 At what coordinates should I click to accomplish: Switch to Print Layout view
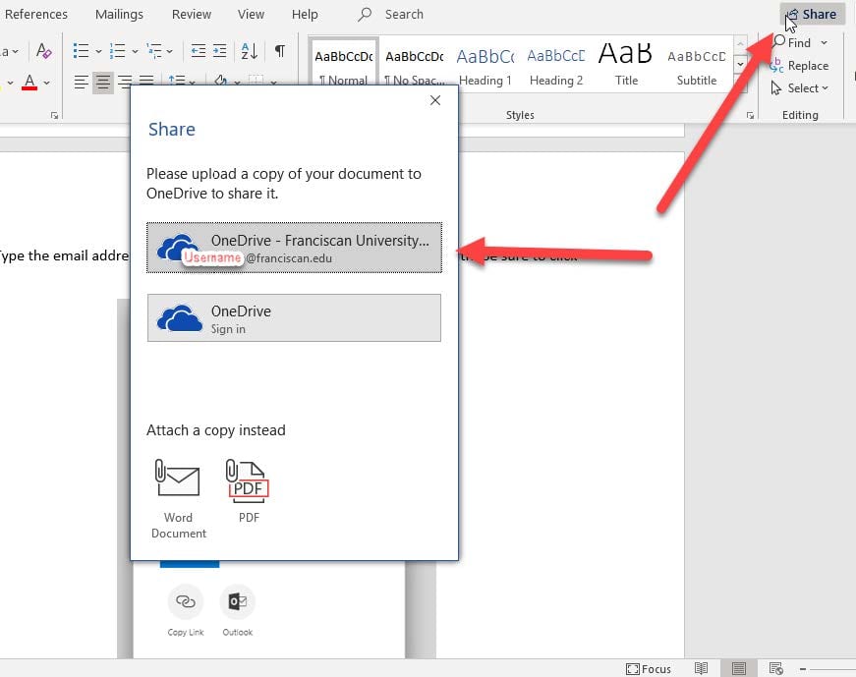click(739, 668)
